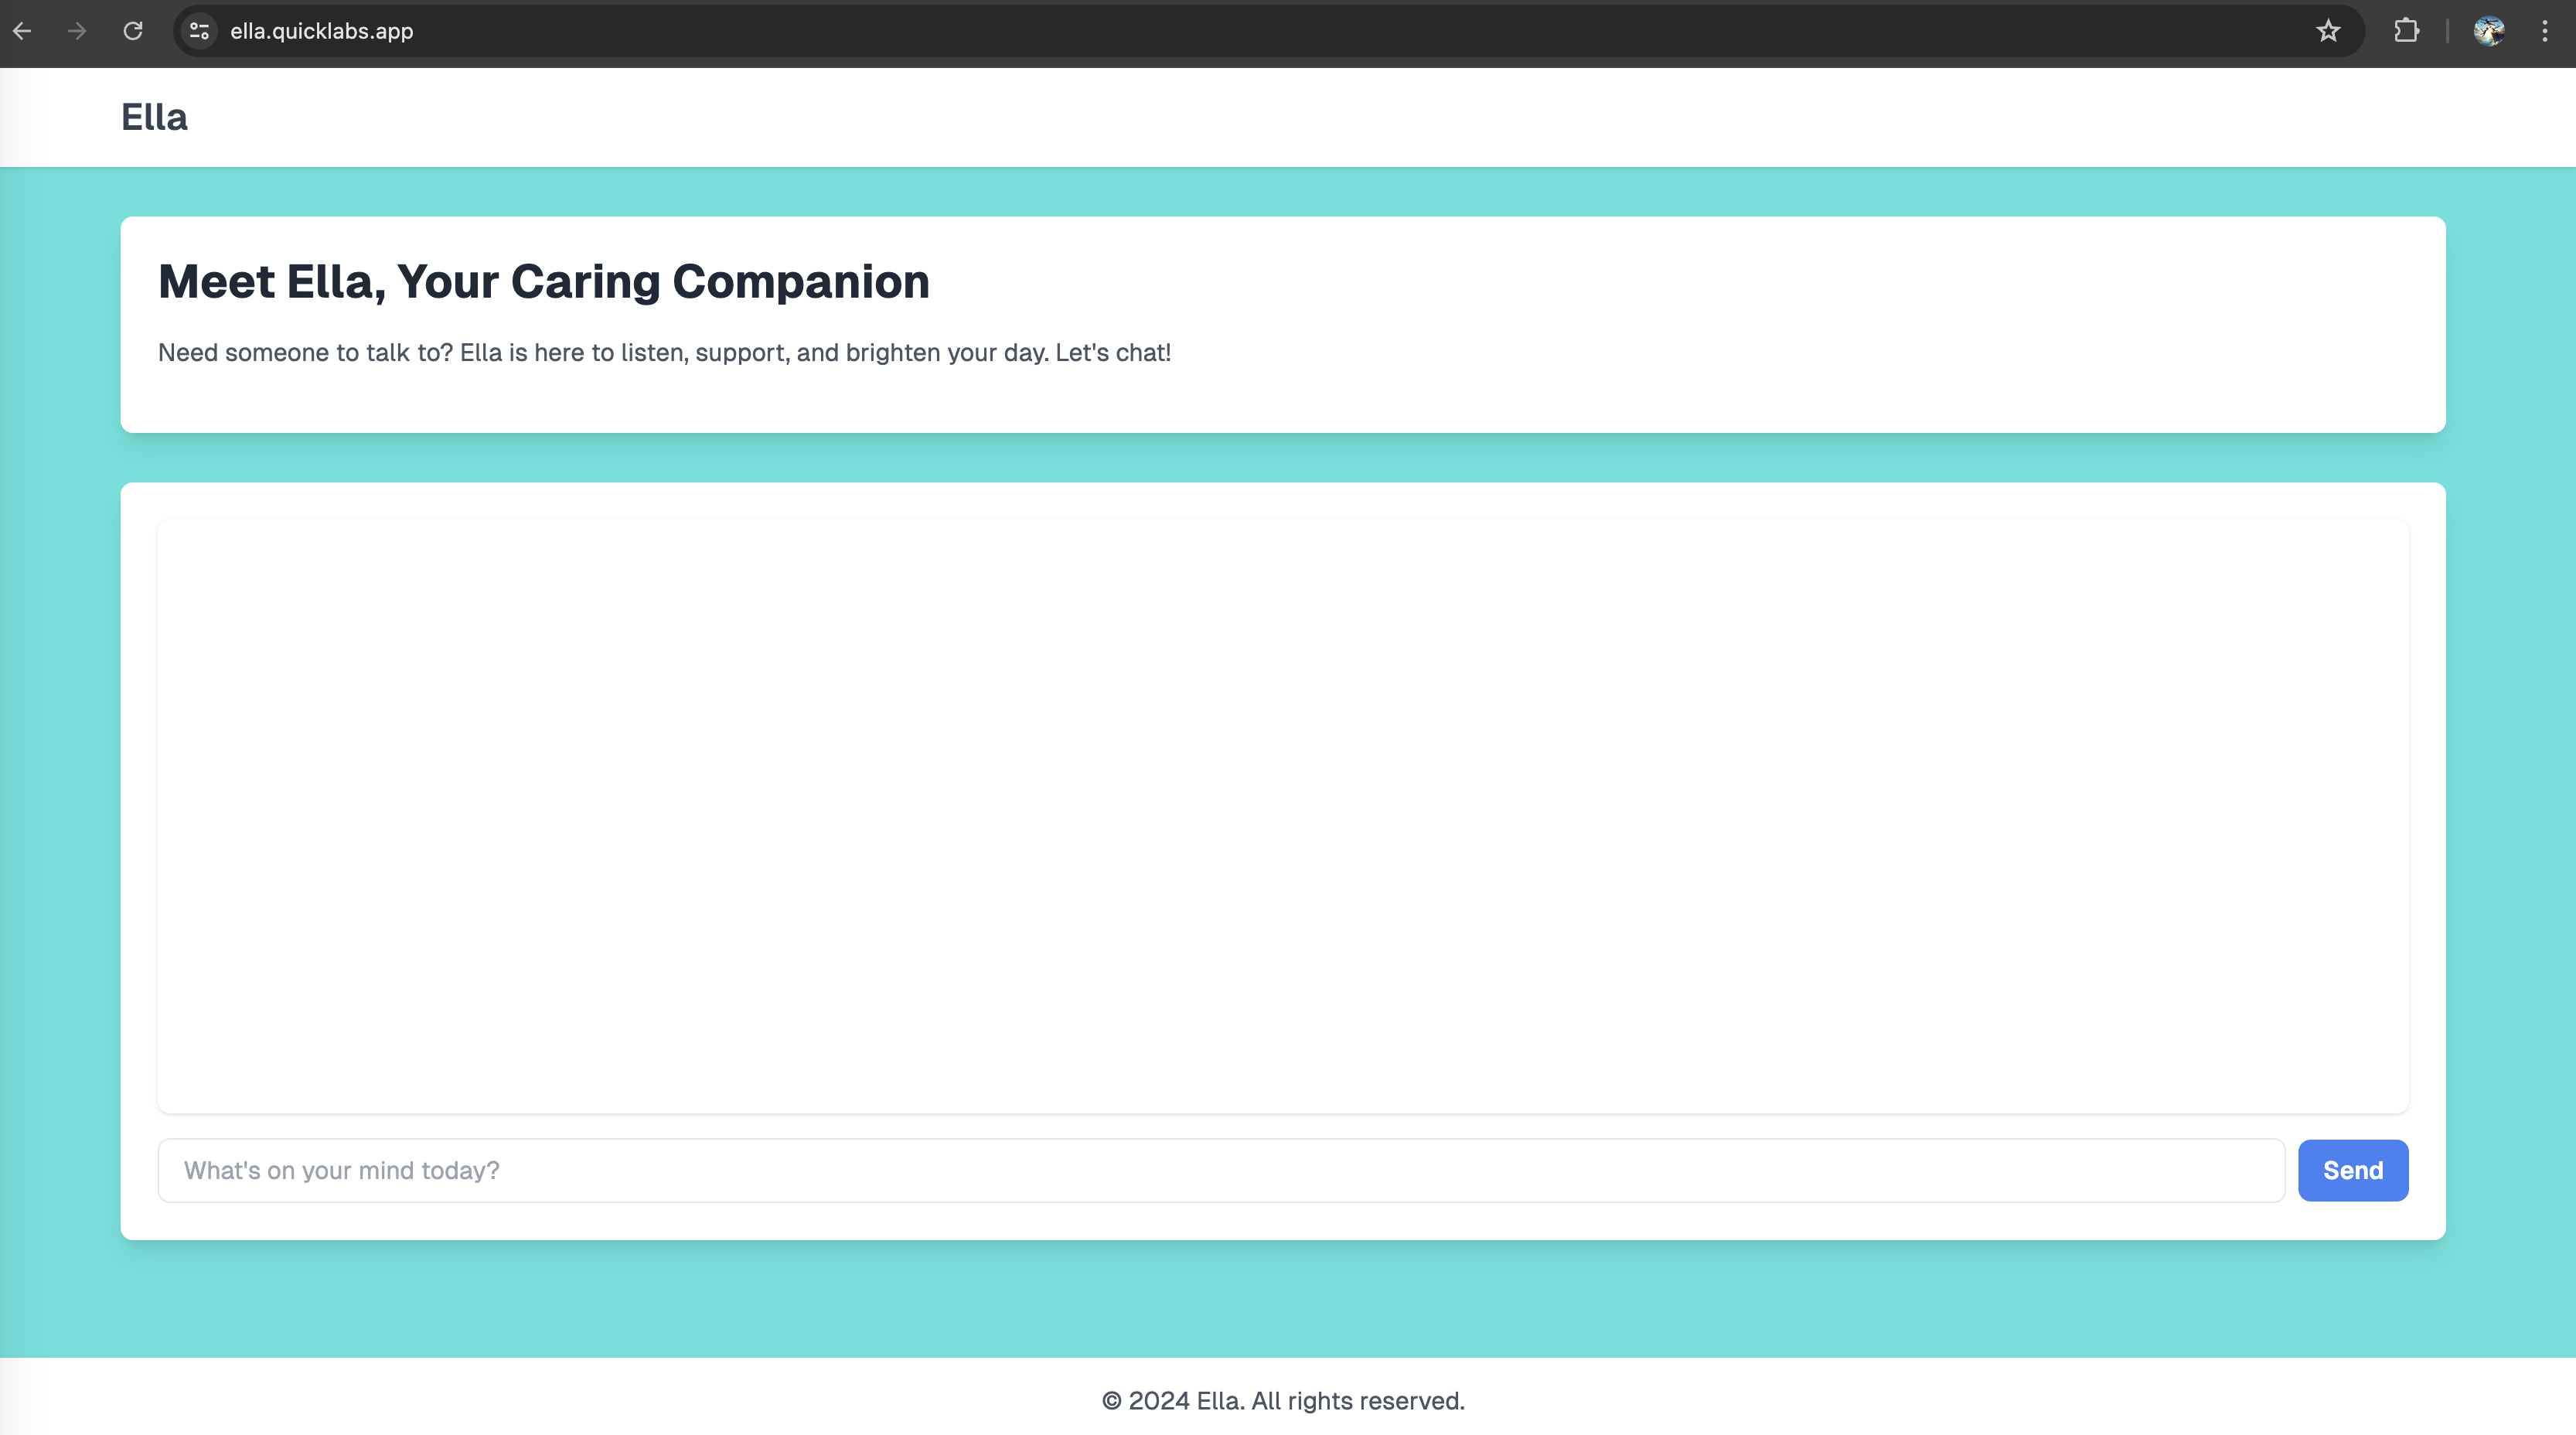Click the browser forward arrow

pyautogui.click(x=77, y=31)
